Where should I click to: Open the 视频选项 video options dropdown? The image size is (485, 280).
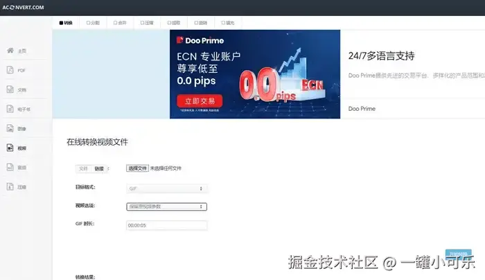point(167,207)
